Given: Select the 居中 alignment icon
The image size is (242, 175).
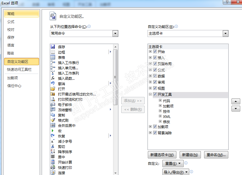Looking at the screenshot, I should point(53,157).
